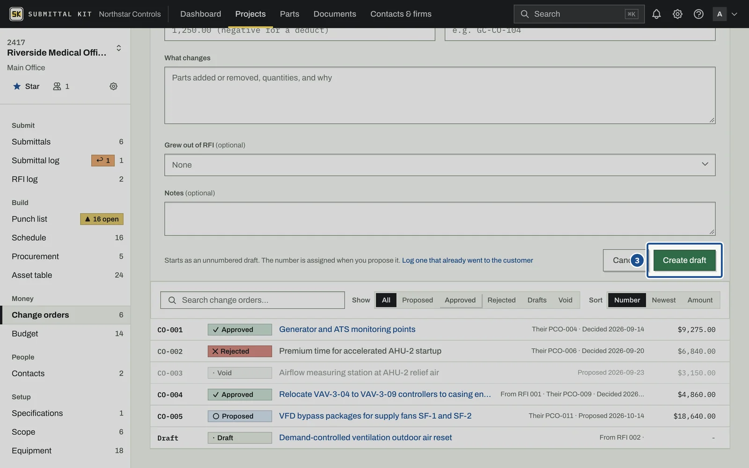Image resolution: width=749 pixels, height=468 pixels.
Task: Filter by Proposed
Action: pyautogui.click(x=418, y=300)
